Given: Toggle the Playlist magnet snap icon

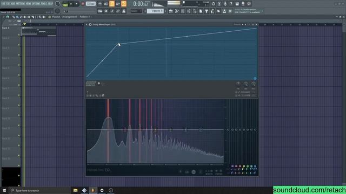Looking at the screenshot, I should coord(8,17).
